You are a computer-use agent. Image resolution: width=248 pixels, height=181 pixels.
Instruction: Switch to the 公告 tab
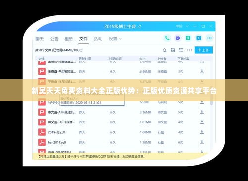click(54, 39)
